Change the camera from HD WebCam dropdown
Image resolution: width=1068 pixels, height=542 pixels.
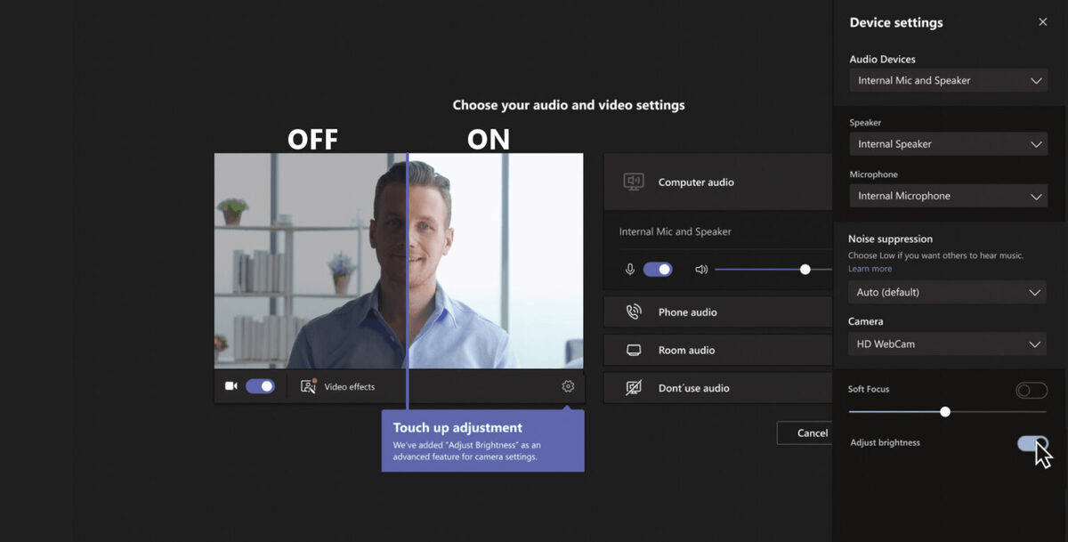pyautogui.click(x=947, y=344)
